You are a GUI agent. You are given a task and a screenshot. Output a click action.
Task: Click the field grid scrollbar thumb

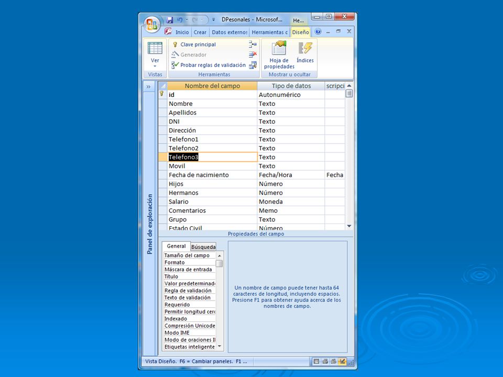pyautogui.click(x=349, y=94)
